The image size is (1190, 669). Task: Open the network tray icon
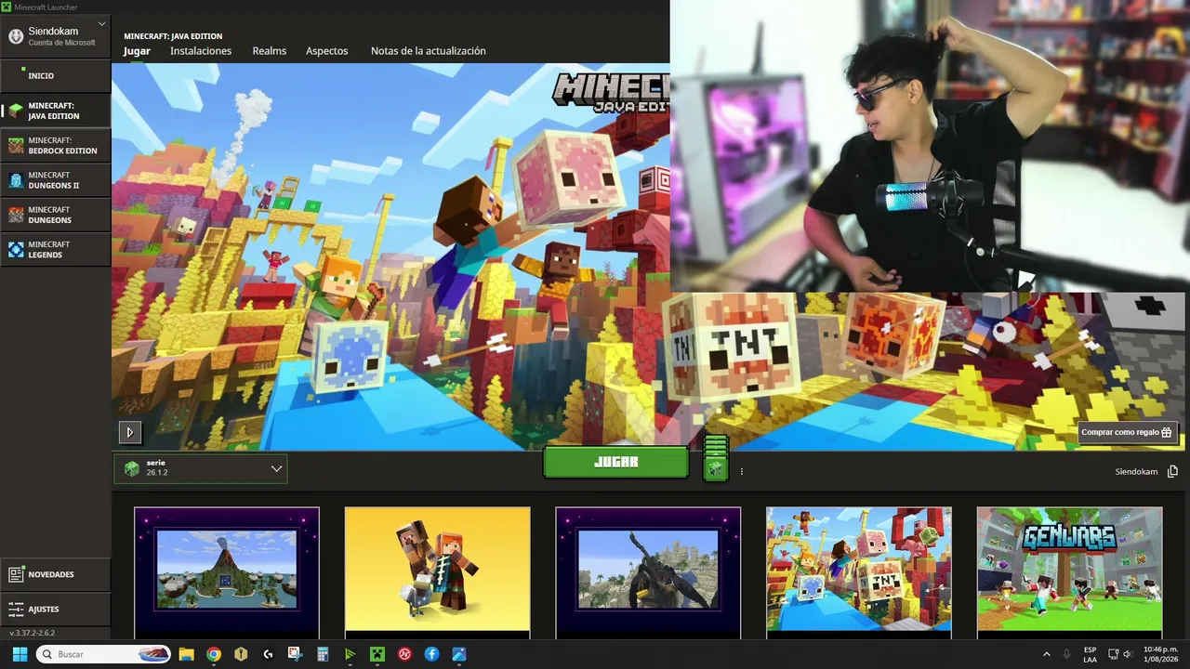1111,654
